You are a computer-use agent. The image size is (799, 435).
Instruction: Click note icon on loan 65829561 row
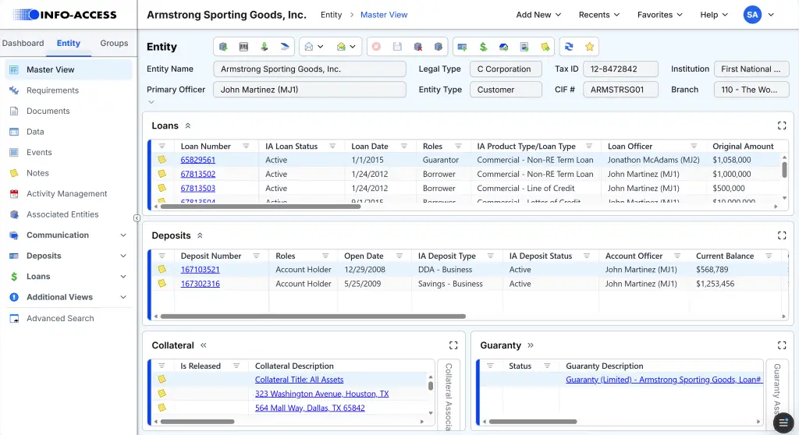pos(162,160)
